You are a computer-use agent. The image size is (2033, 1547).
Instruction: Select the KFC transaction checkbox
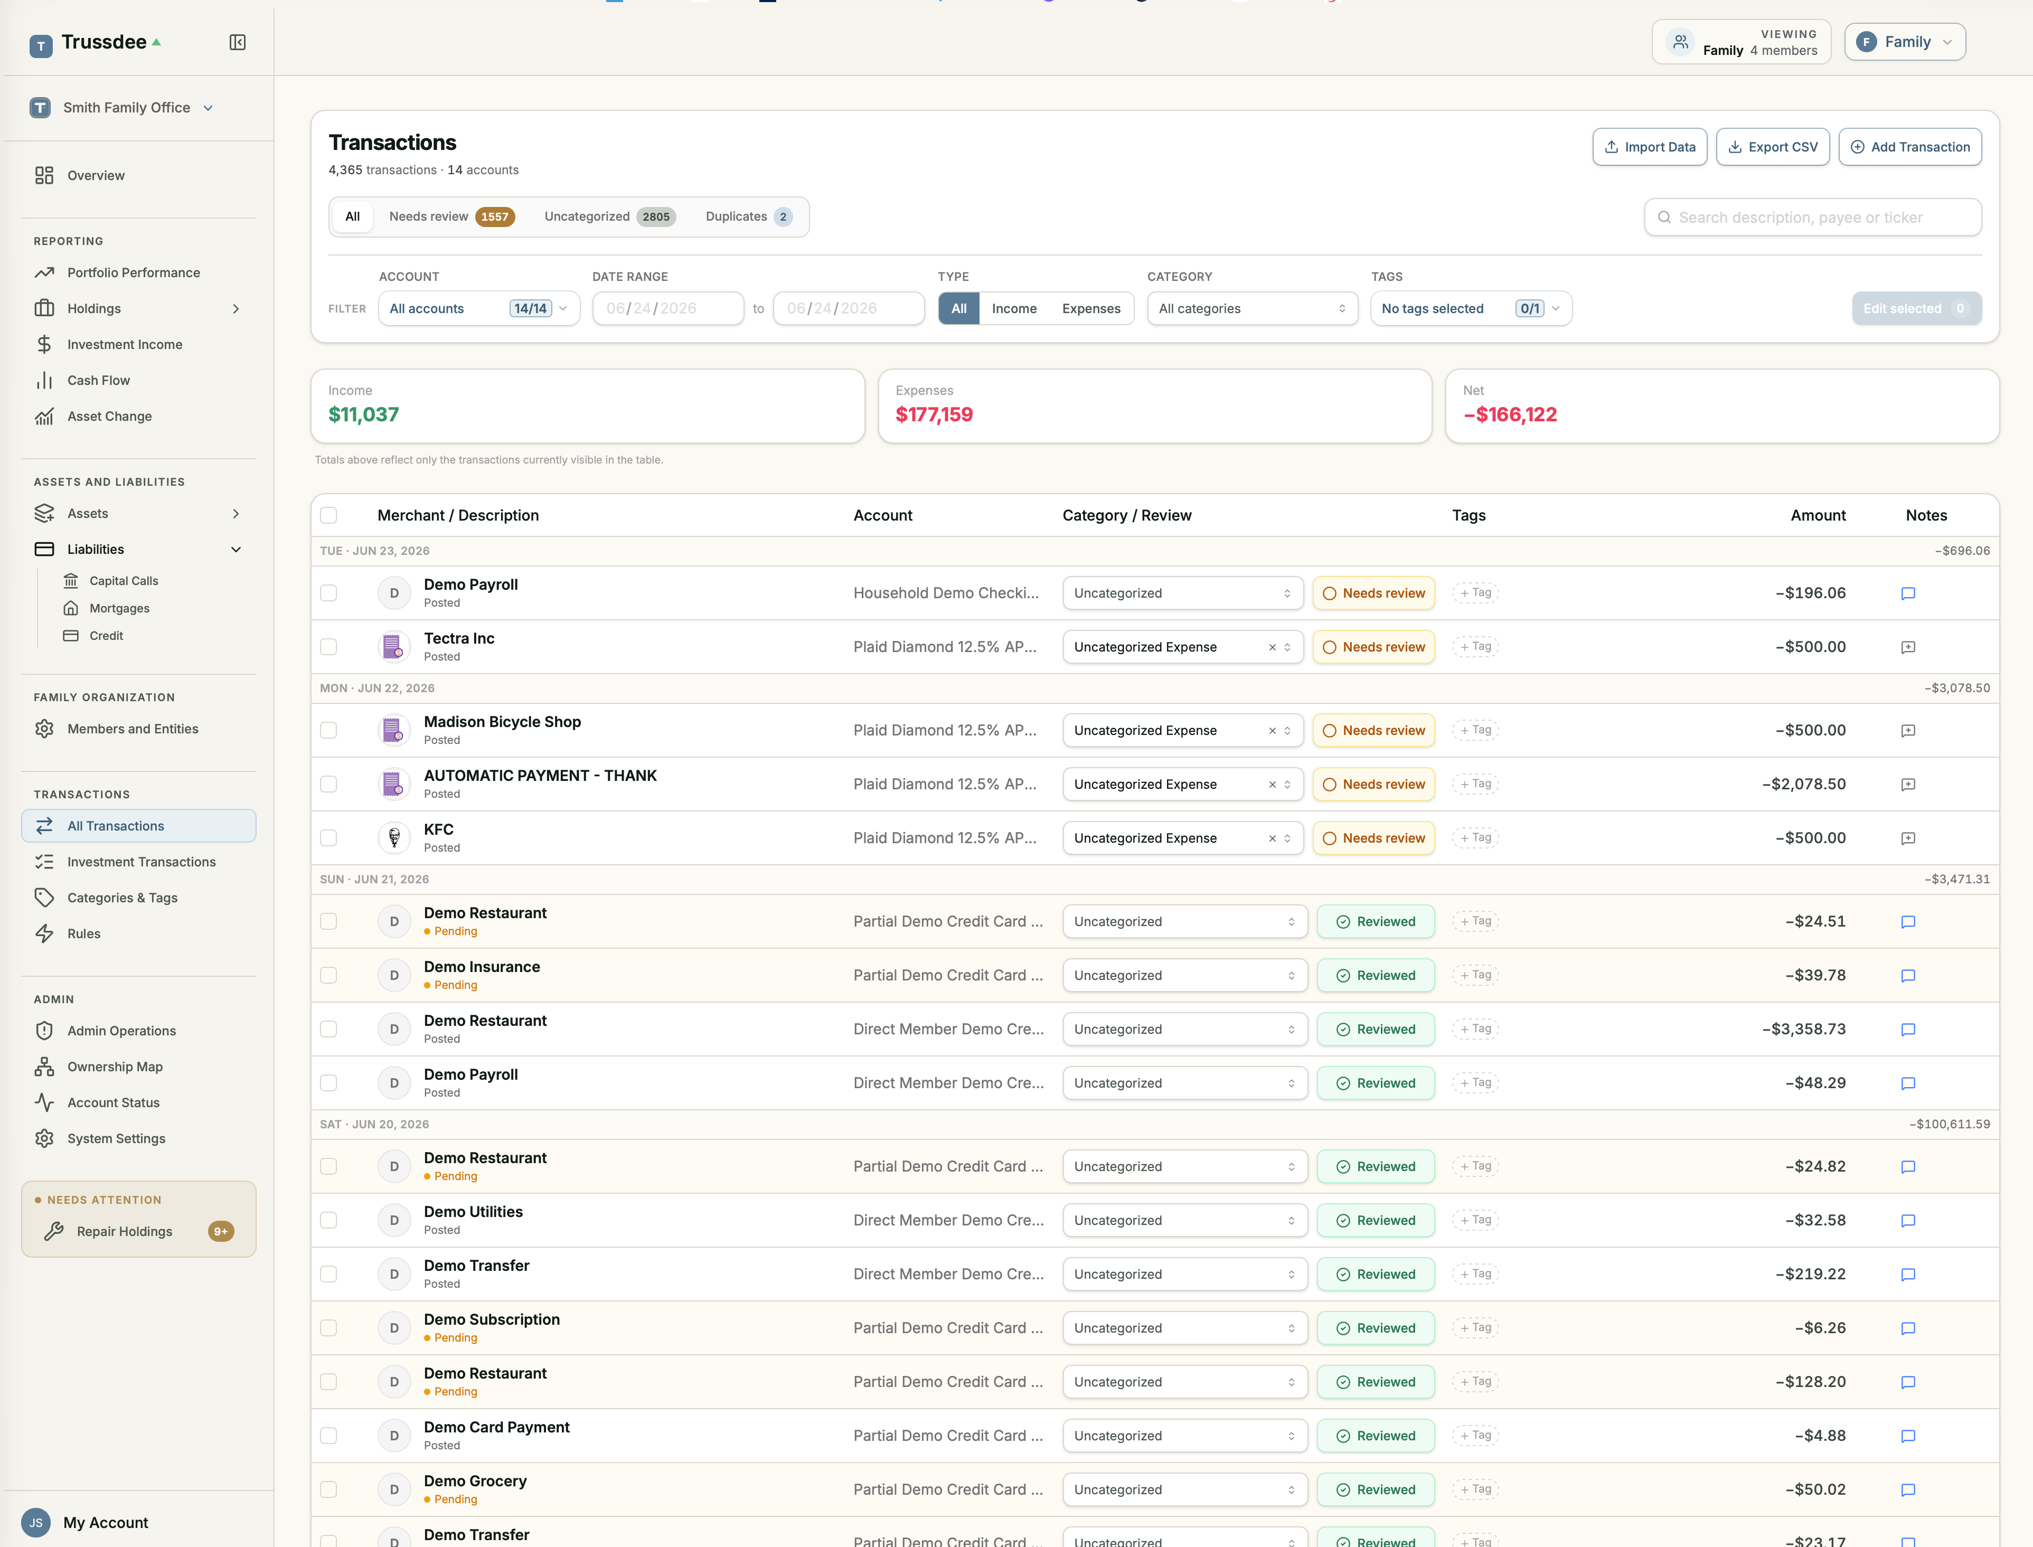(328, 838)
